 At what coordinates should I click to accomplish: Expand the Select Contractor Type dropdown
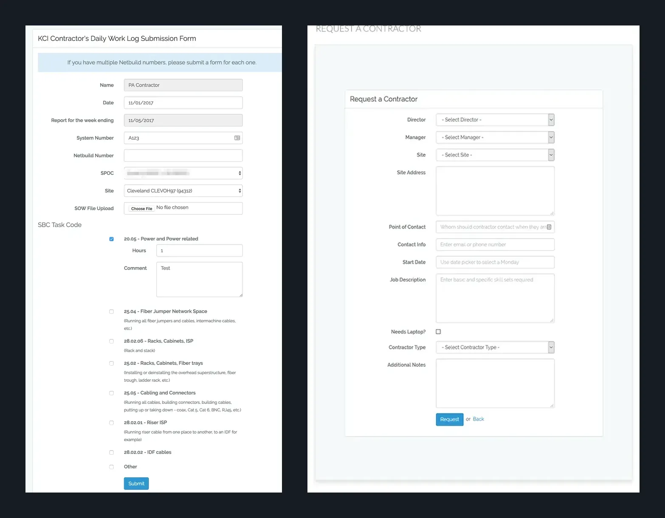(495, 347)
